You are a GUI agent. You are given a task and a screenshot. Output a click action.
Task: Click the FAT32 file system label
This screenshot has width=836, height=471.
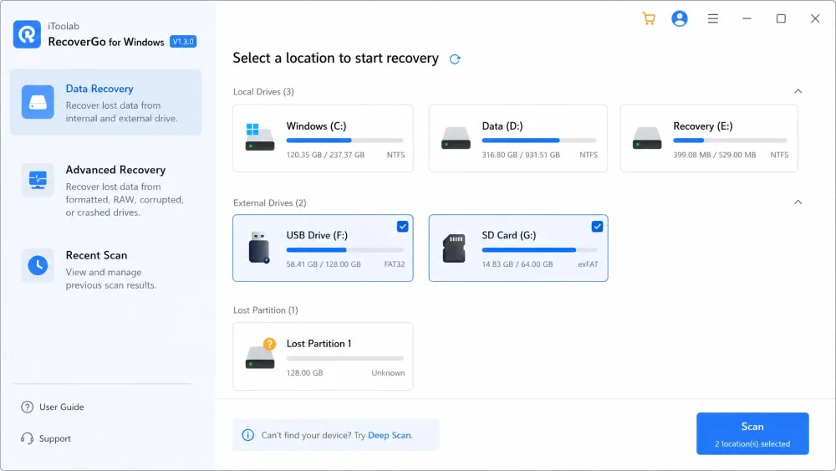click(395, 264)
